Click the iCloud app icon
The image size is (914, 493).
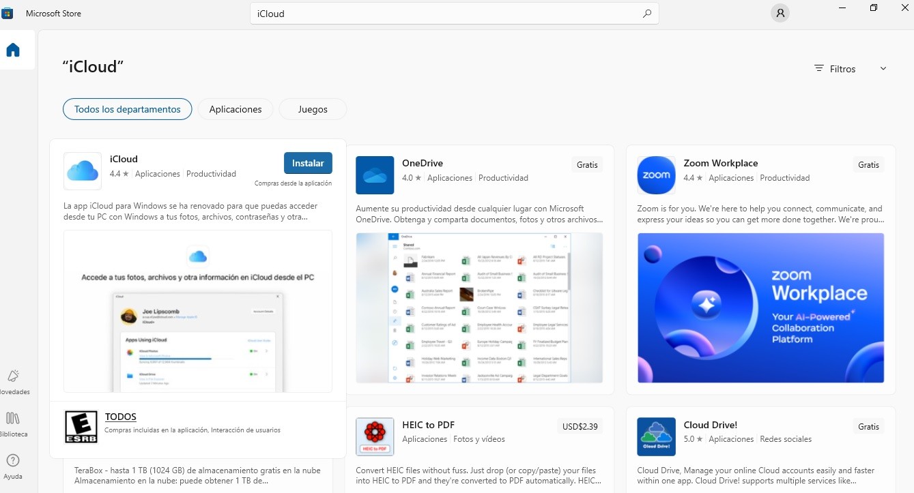83,170
